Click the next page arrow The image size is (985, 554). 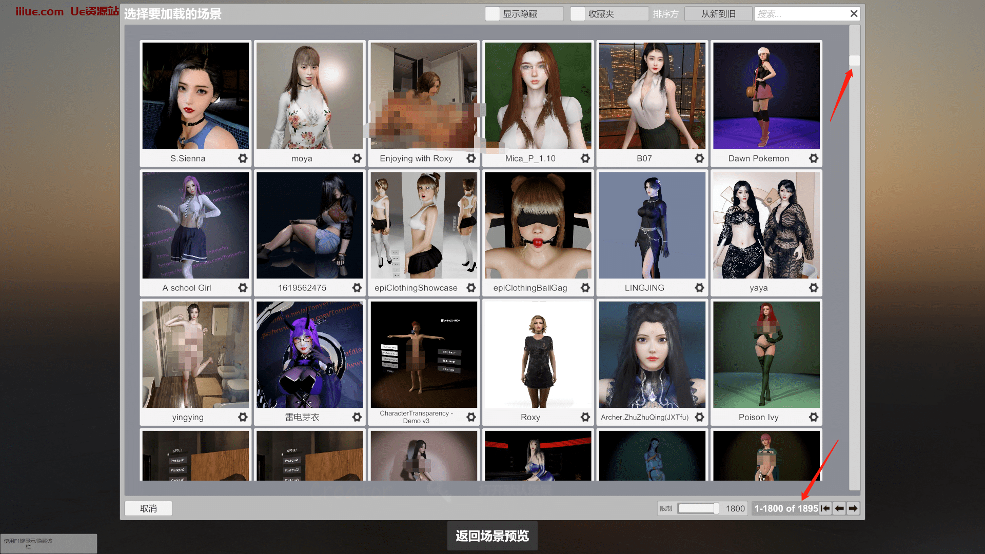click(853, 508)
